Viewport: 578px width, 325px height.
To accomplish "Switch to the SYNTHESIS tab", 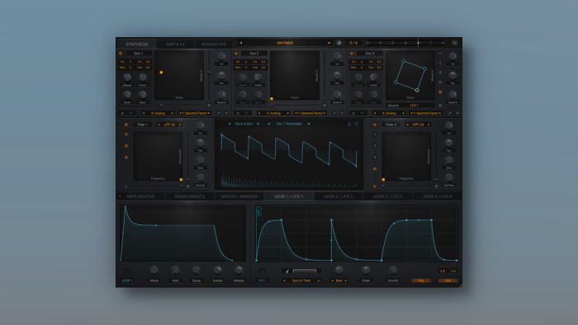I will pos(137,45).
